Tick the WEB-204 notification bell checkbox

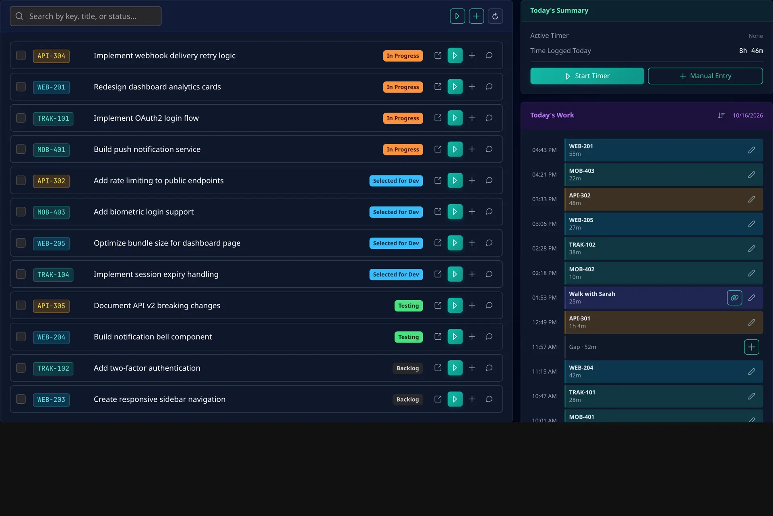click(x=21, y=337)
